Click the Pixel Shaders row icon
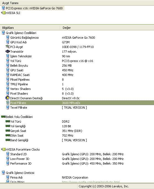The width and height of the screenshot is (154, 189). [7, 94]
